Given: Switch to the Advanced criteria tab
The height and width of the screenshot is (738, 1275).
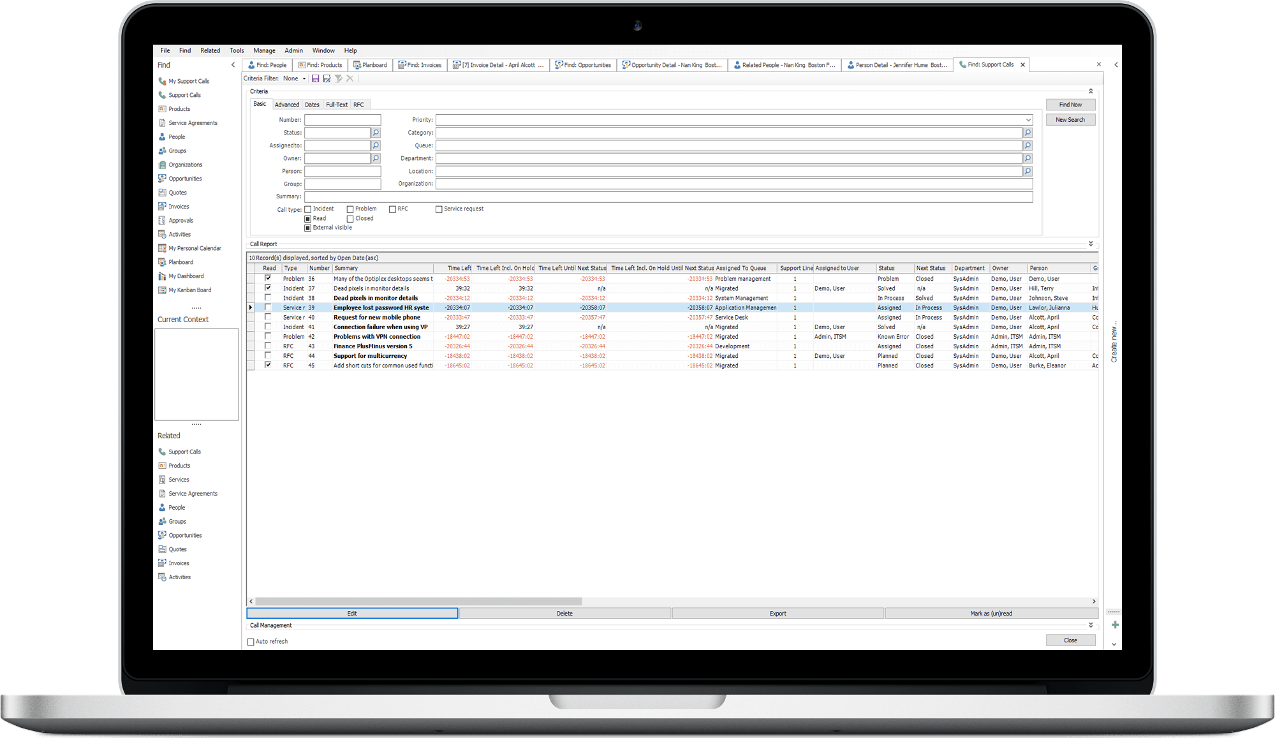Looking at the screenshot, I should pyautogui.click(x=286, y=105).
